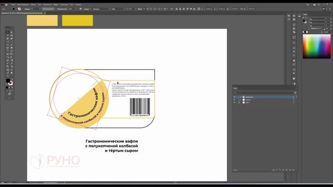Viewport: 333px width, 187px height.
Task: Click Change Screen Mode at the toolbox bottom
Action: 9,94
